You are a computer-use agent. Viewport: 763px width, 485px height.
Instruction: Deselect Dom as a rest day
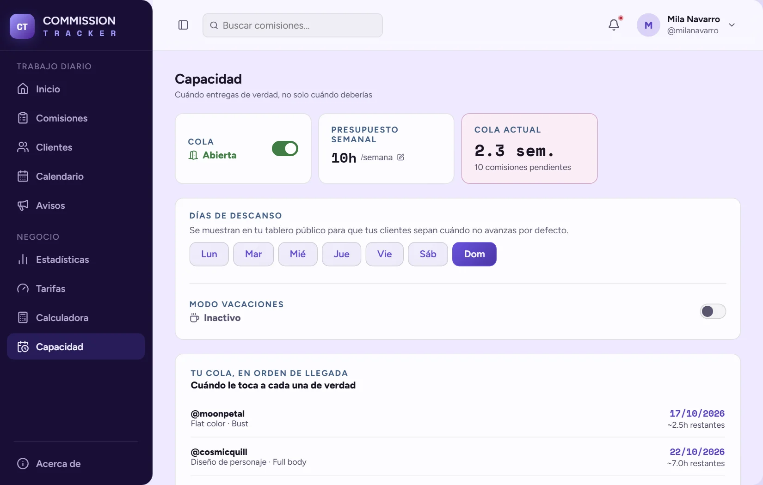474,254
